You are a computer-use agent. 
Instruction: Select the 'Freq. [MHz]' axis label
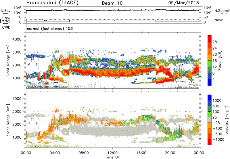tap(5, 20)
